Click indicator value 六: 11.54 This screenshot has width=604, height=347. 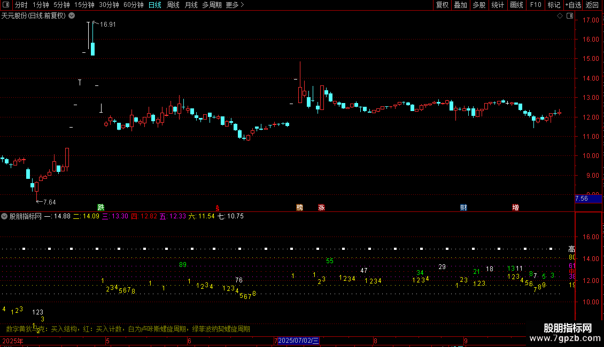202,216
